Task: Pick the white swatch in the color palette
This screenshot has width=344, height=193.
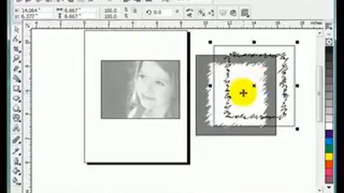Action: pyautogui.click(x=329, y=127)
